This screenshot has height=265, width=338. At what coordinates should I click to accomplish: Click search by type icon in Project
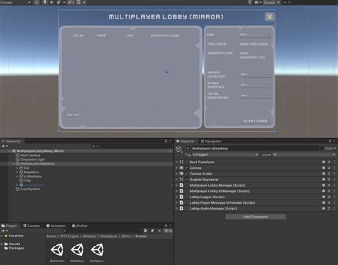pos(145,231)
